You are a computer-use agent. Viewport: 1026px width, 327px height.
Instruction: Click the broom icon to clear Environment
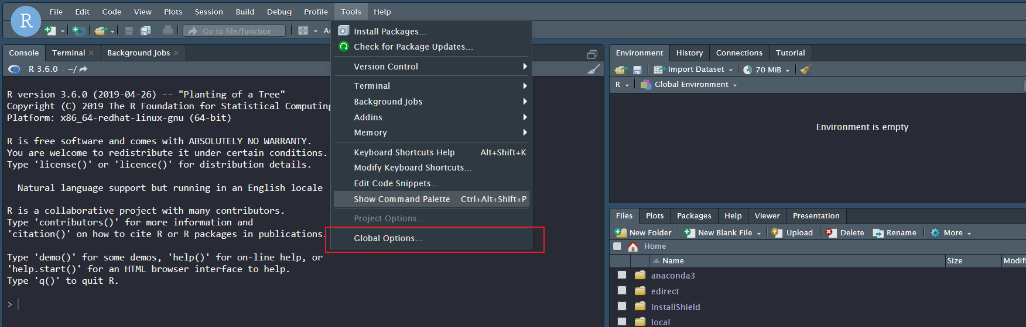click(x=805, y=69)
